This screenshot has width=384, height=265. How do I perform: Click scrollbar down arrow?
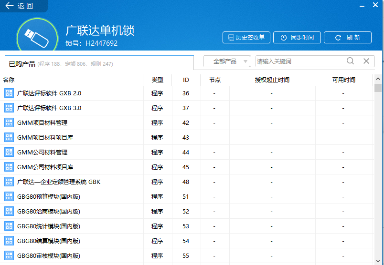pos(378,261)
